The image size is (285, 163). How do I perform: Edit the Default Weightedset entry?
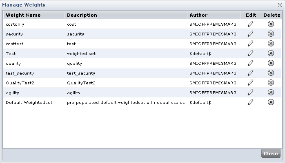tap(250, 102)
